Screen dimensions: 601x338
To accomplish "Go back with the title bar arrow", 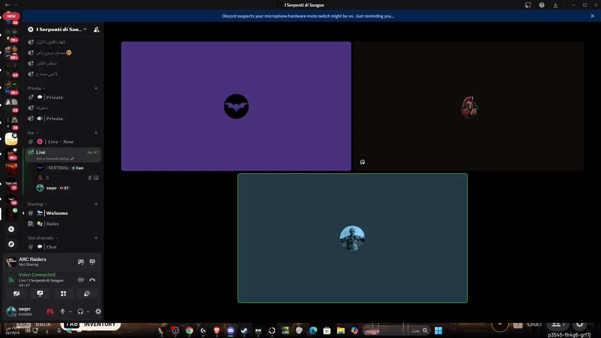I will pyautogui.click(x=7, y=5).
